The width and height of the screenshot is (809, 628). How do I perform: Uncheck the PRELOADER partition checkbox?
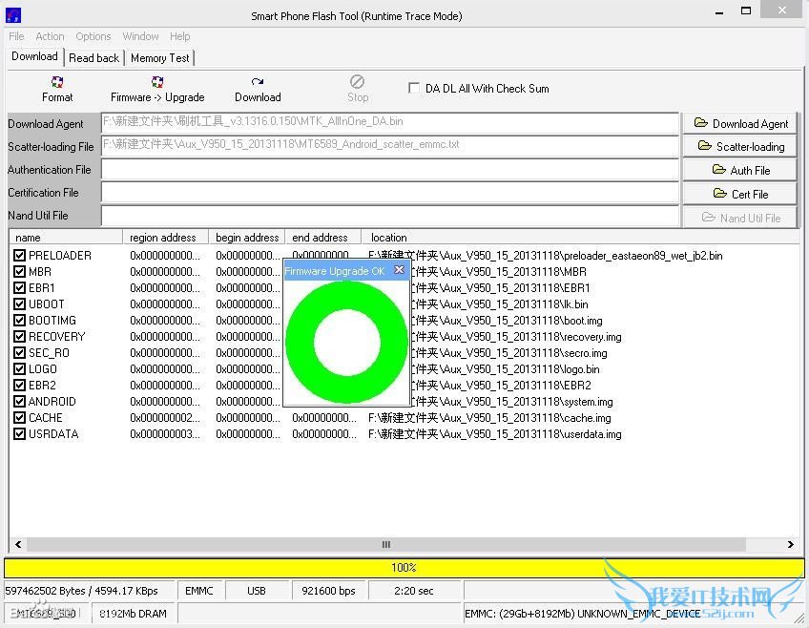pyautogui.click(x=19, y=256)
